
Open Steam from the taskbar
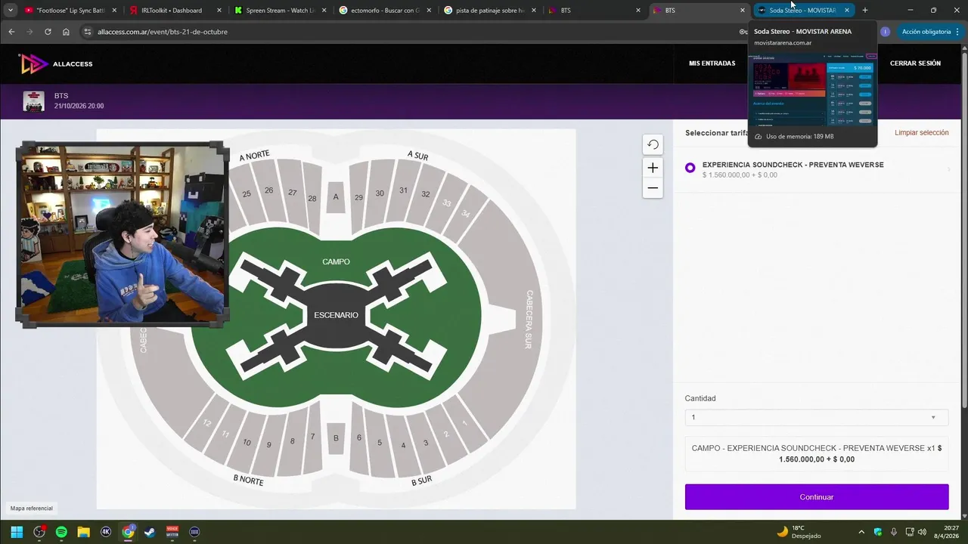point(150,532)
